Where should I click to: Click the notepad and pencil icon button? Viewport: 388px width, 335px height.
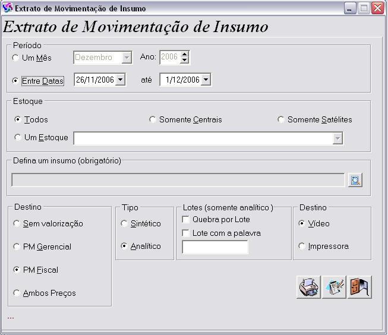click(334, 287)
